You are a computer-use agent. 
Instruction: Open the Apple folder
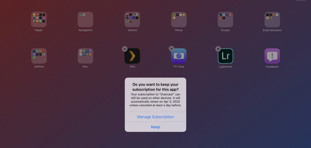click(39, 19)
